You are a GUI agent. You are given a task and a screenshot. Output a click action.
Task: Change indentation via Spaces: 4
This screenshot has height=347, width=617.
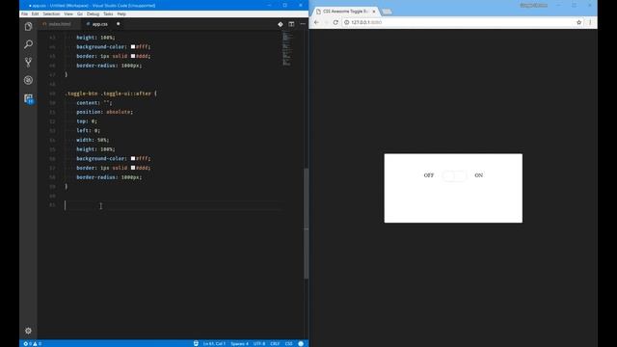(x=240, y=343)
